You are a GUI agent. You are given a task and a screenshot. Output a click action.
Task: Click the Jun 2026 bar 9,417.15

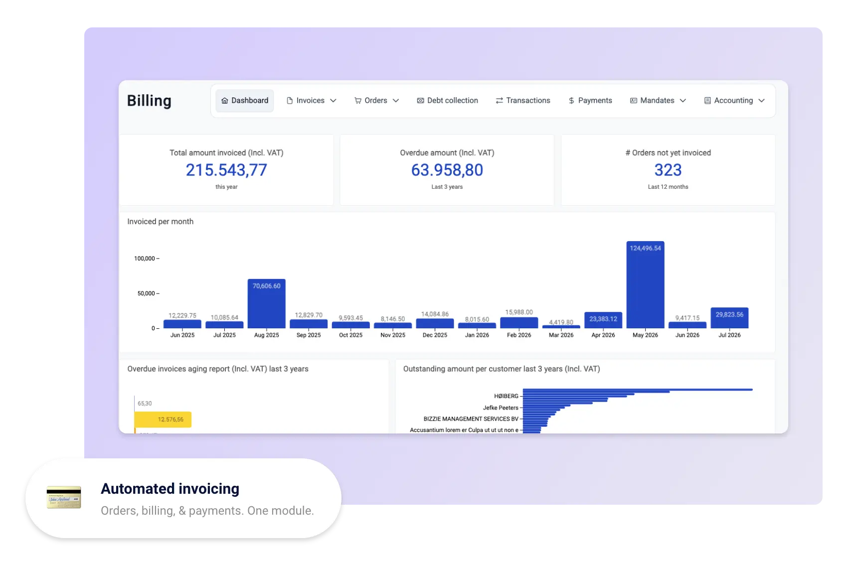point(687,325)
